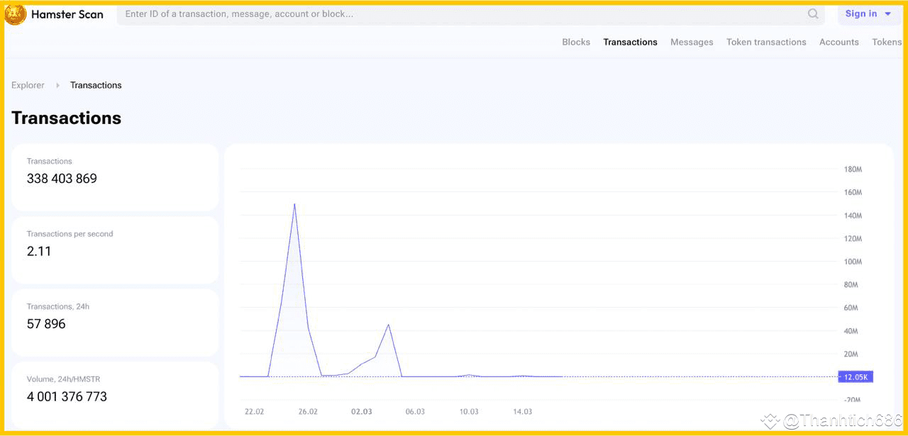Screen dimensions: 908x436
Task: Select 24h volume value 4 001 376 773
Action: click(67, 396)
